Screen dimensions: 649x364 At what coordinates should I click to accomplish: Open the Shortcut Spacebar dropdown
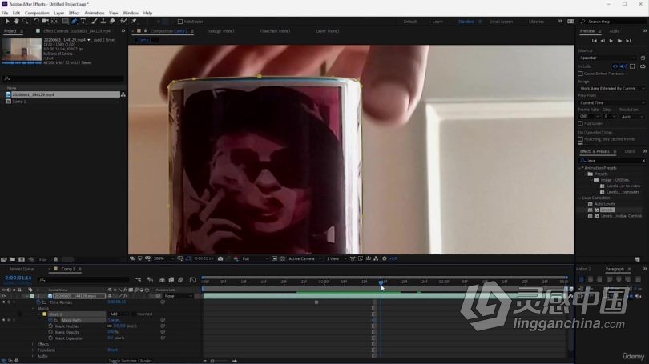coord(607,58)
